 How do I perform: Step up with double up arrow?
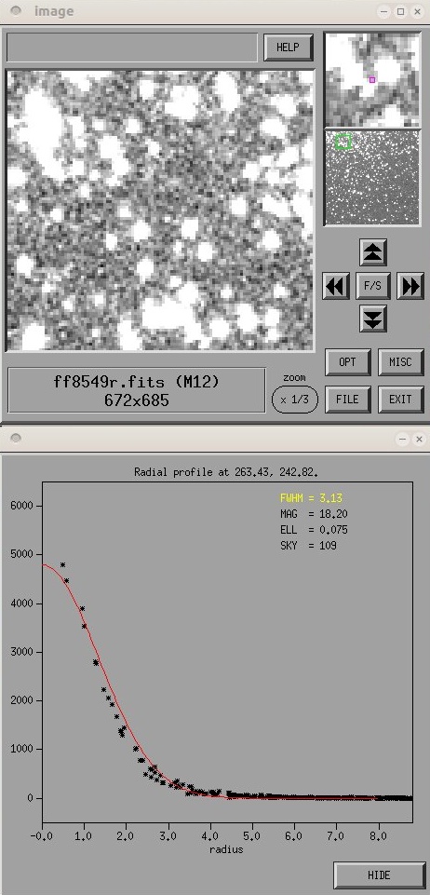pos(373,251)
